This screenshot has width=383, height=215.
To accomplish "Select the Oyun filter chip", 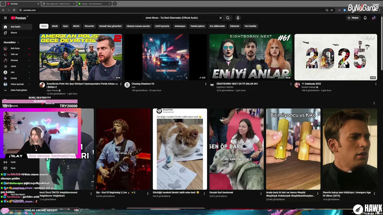I will [x=65, y=26].
